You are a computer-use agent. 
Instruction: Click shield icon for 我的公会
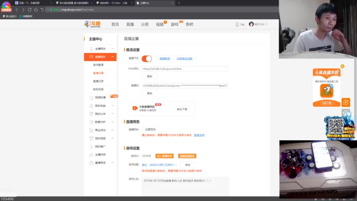click(91, 114)
